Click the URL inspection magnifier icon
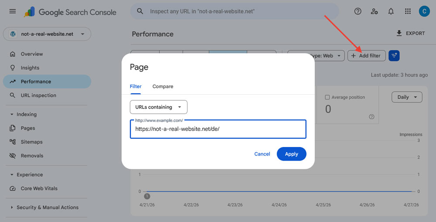 tap(13, 95)
